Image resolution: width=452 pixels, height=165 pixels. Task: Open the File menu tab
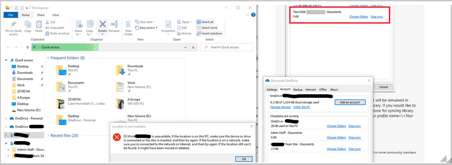[11, 15]
